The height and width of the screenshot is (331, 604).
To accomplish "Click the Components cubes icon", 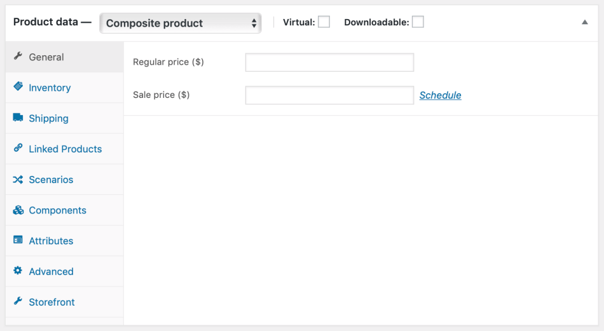I will (x=18, y=210).
